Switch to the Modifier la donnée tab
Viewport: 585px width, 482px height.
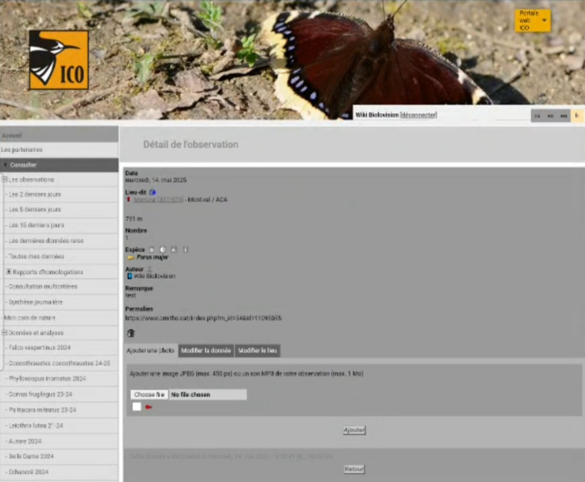coord(206,351)
